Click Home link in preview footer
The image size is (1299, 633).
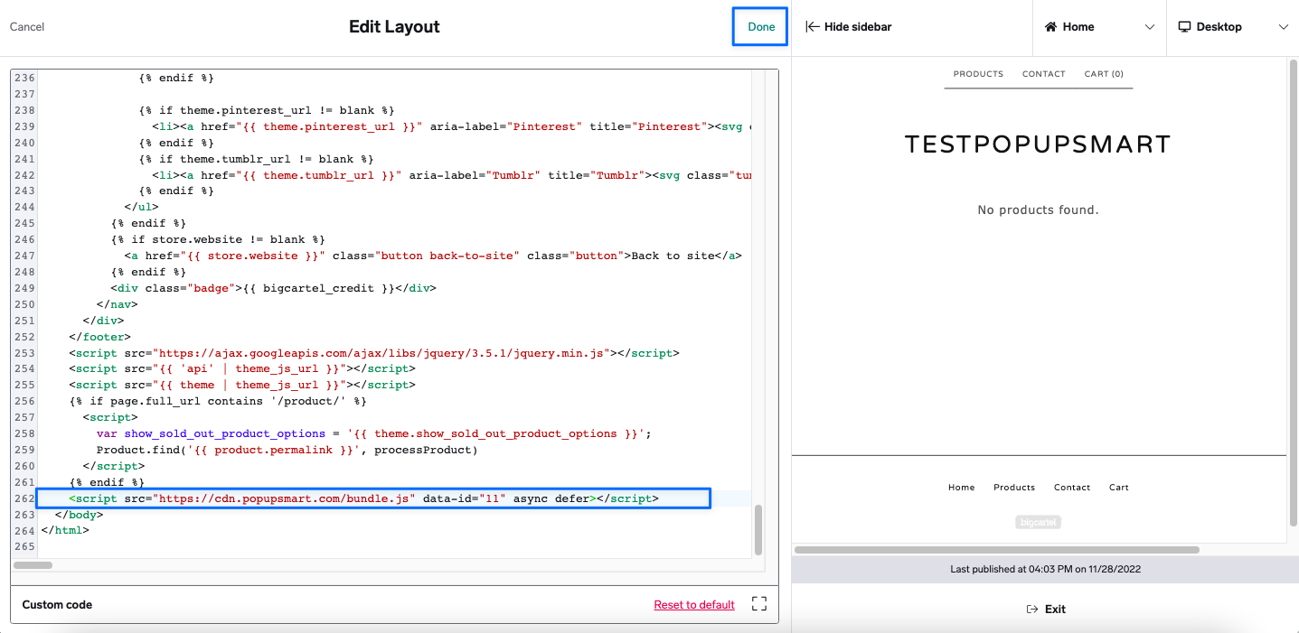click(x=962, y=488)
